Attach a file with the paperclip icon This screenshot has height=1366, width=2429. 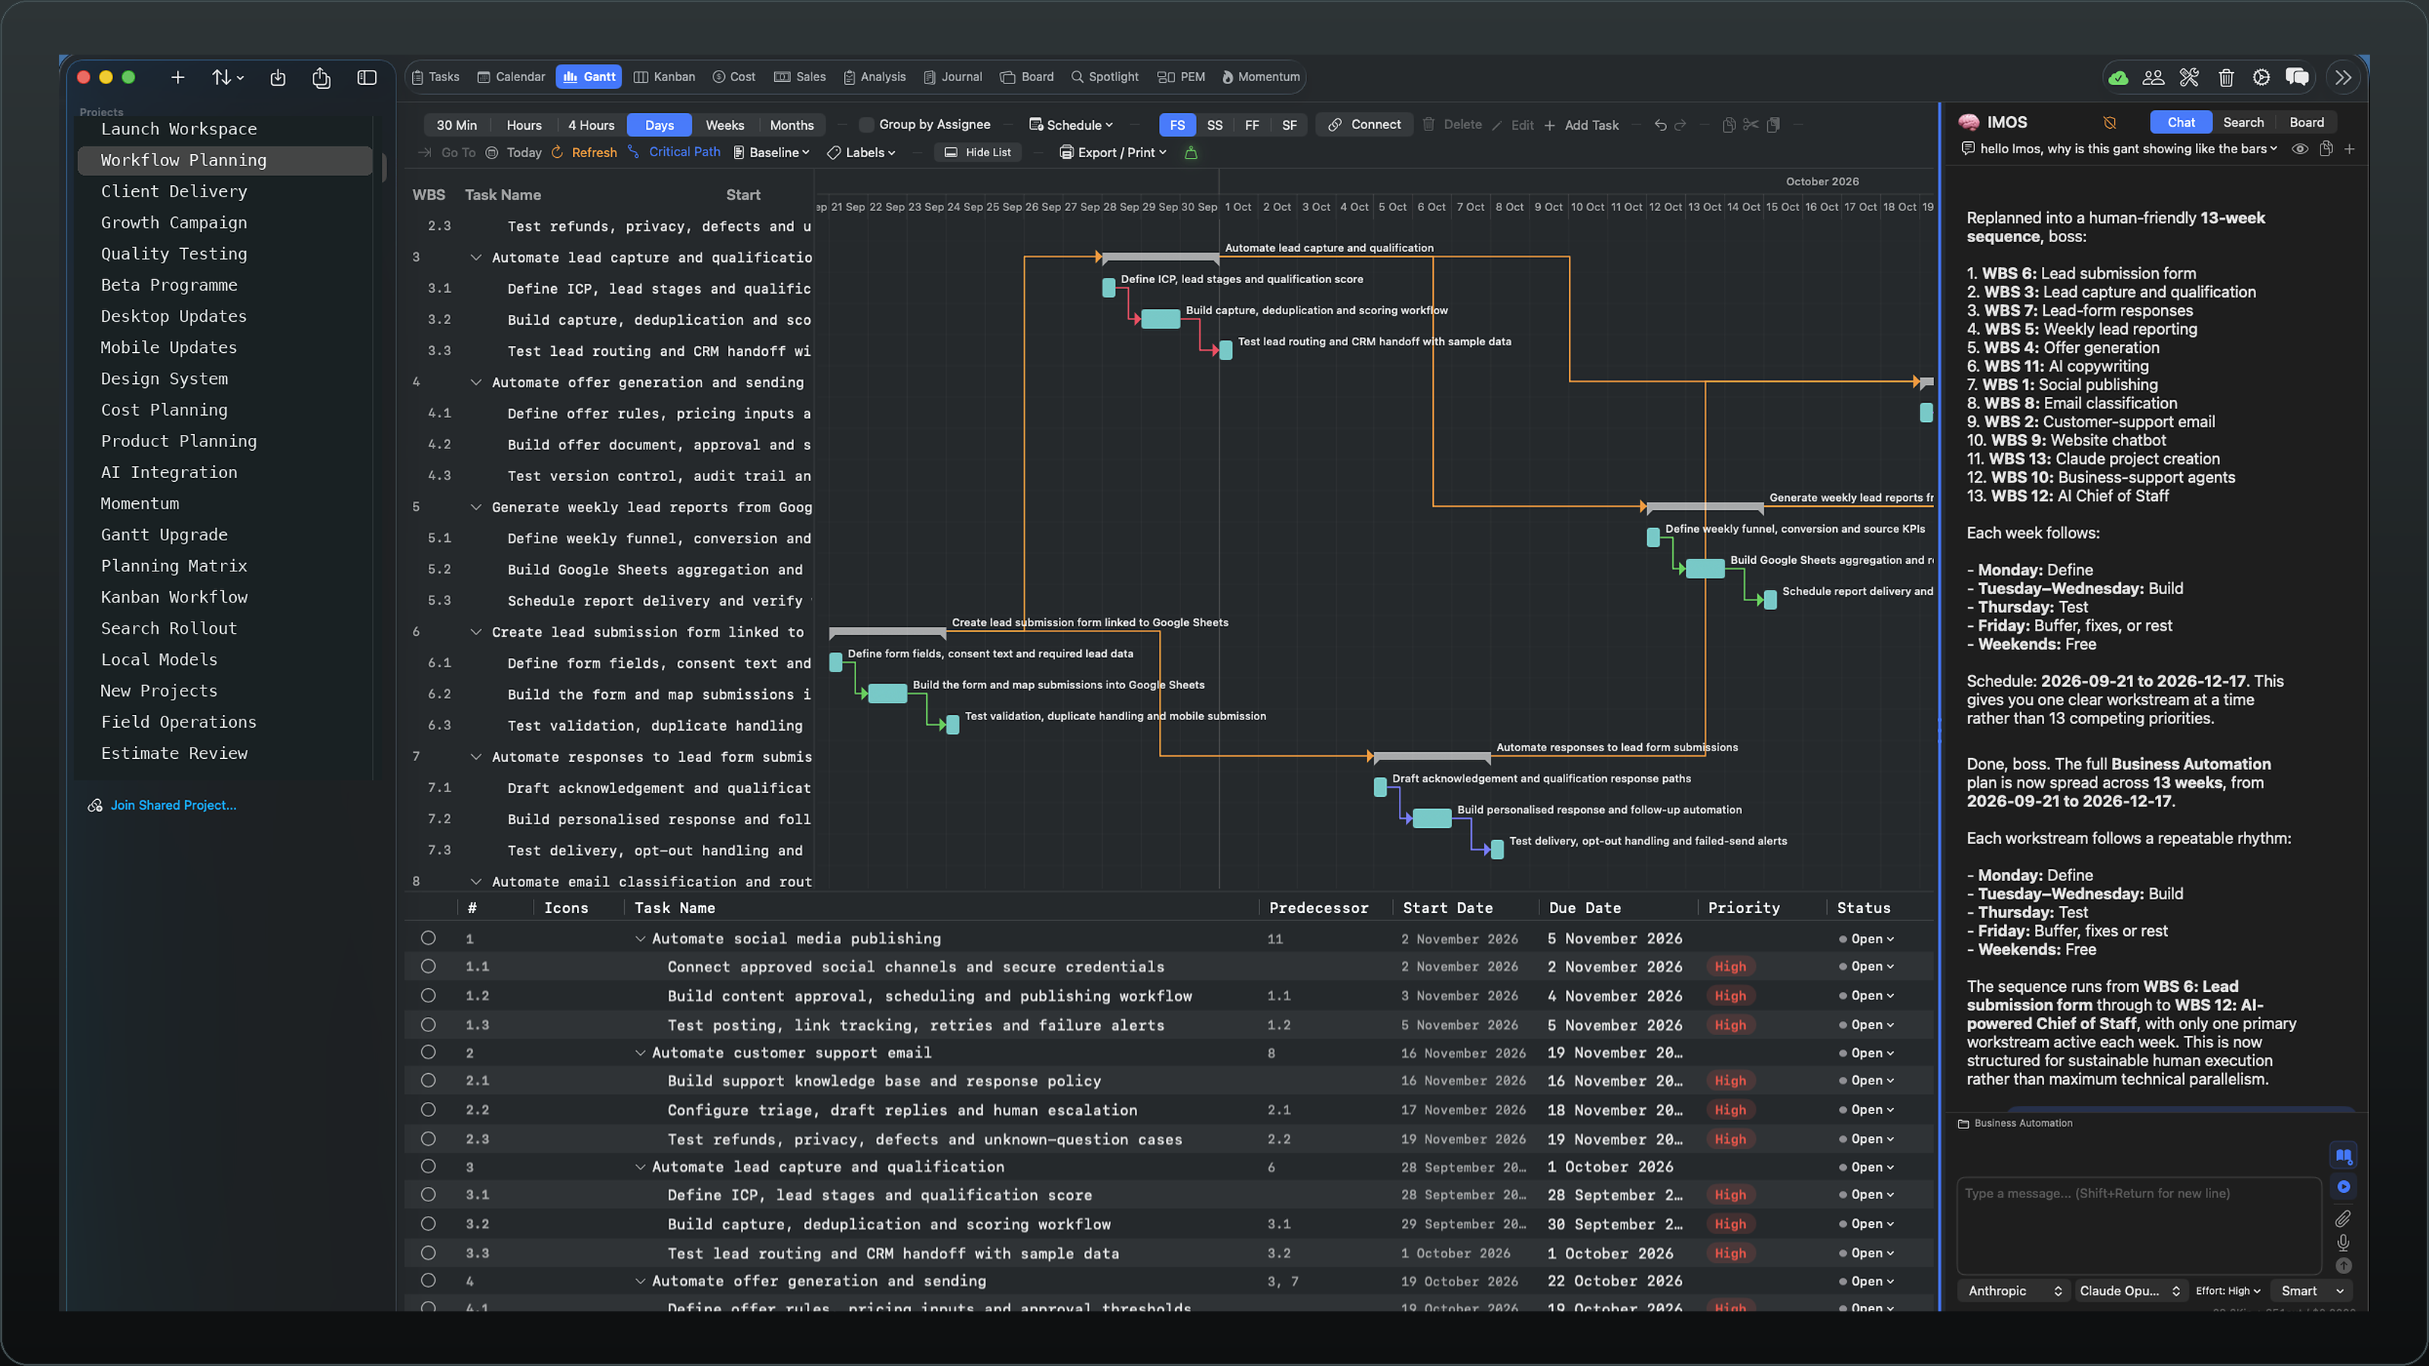[2343, 1219]
